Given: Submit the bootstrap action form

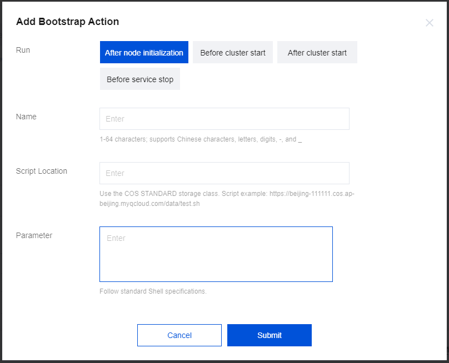Looking at the screenshot, I should (x=269, y=335).
